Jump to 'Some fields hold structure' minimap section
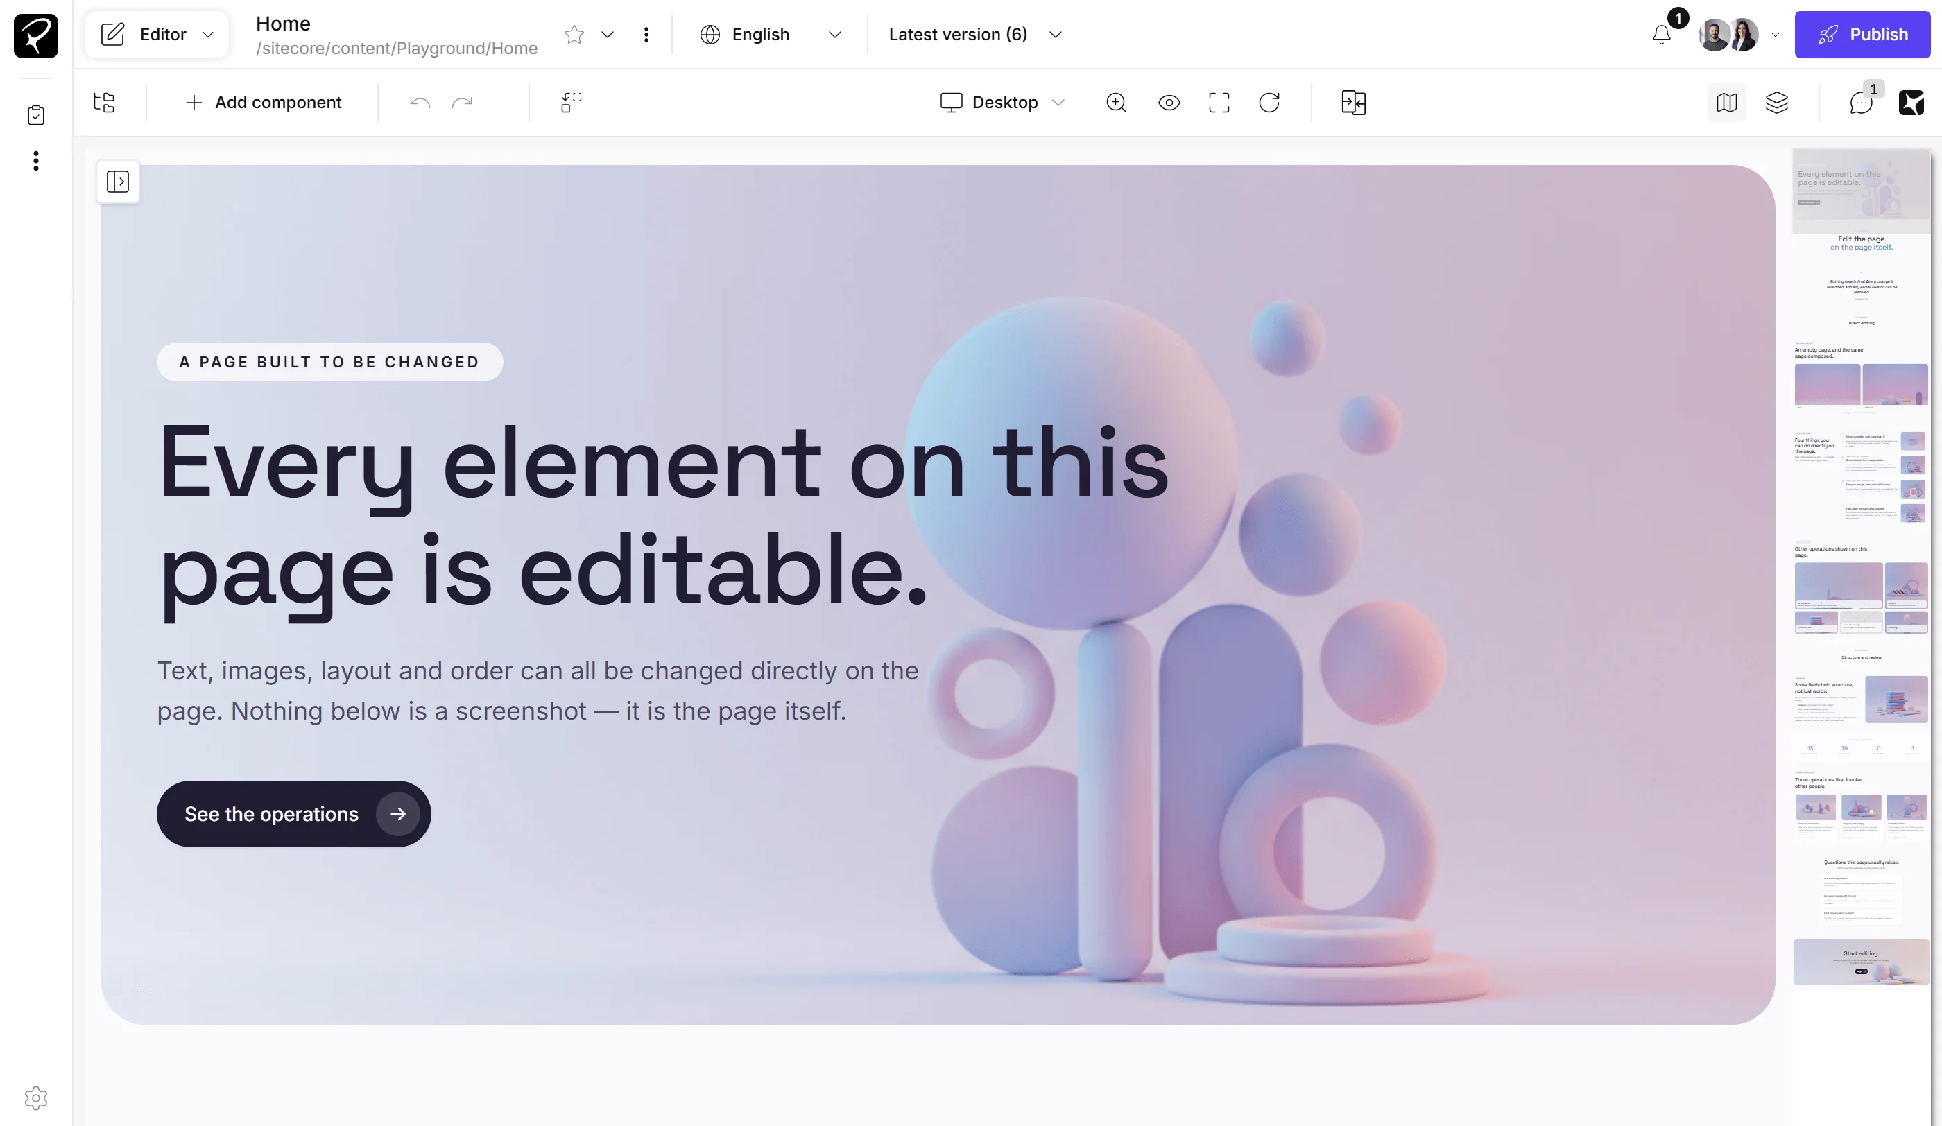Image resolution: width=1942 pixels, height=1126 pixels. (x=1861, y=700)
